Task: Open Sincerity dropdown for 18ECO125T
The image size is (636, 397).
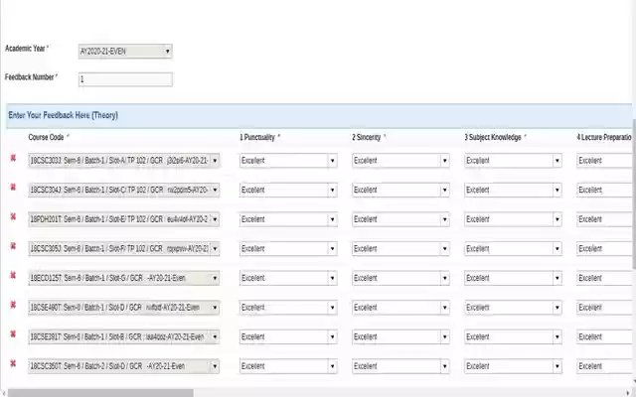Action: point(400,278)
